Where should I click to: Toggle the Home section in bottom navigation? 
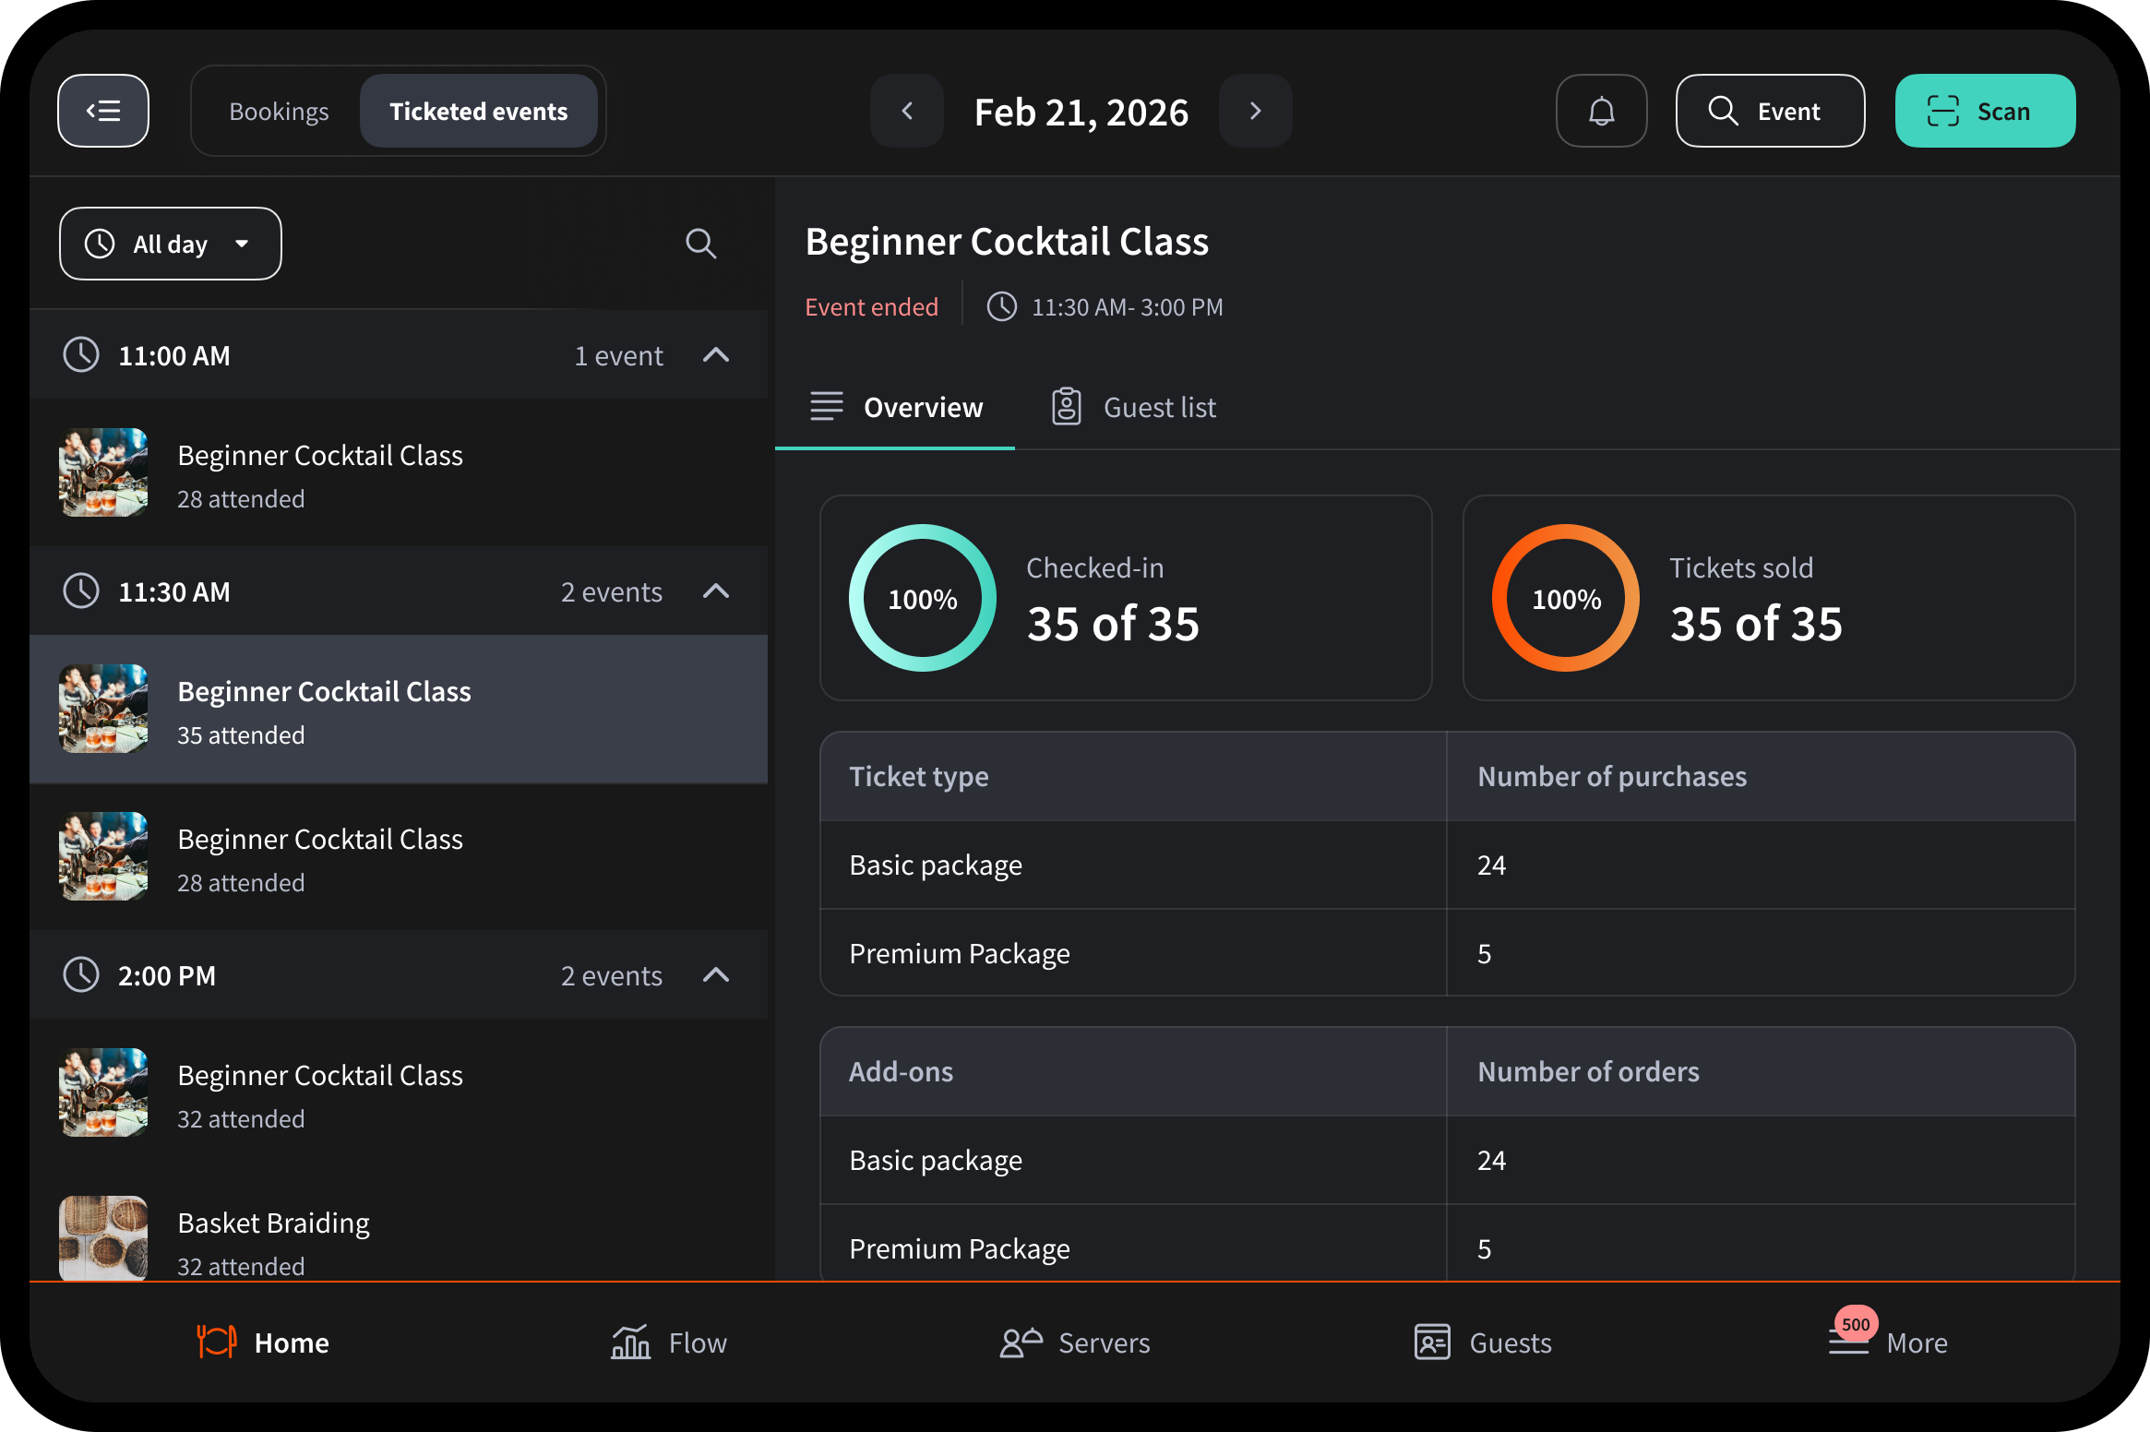click(x=264, y=1342)
